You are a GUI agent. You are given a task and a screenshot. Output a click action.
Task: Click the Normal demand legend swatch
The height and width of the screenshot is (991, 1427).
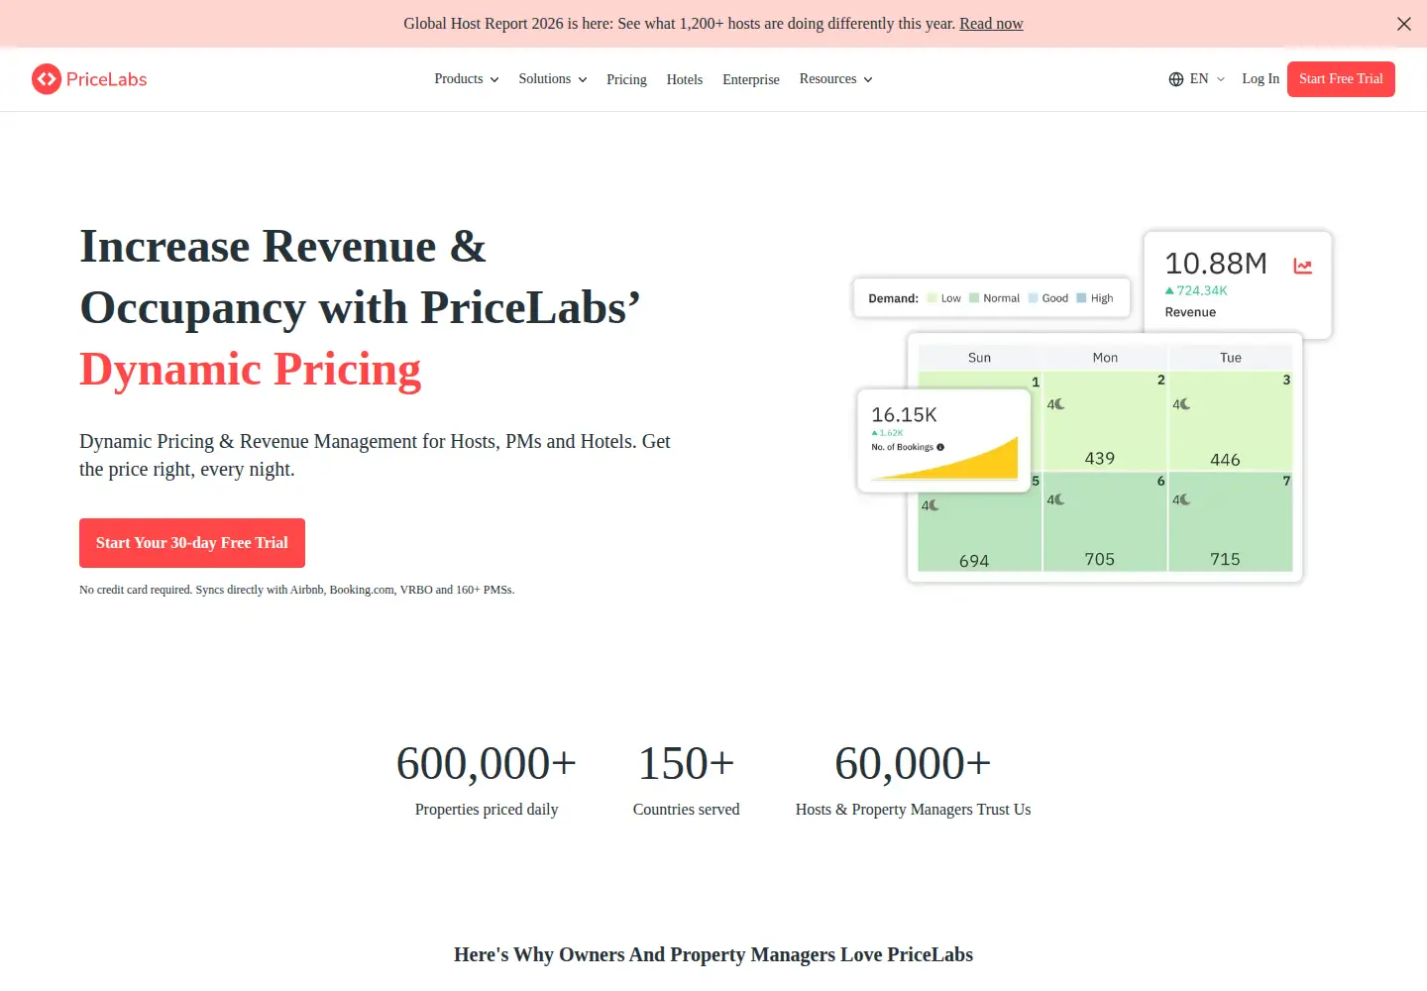(974, 298)
